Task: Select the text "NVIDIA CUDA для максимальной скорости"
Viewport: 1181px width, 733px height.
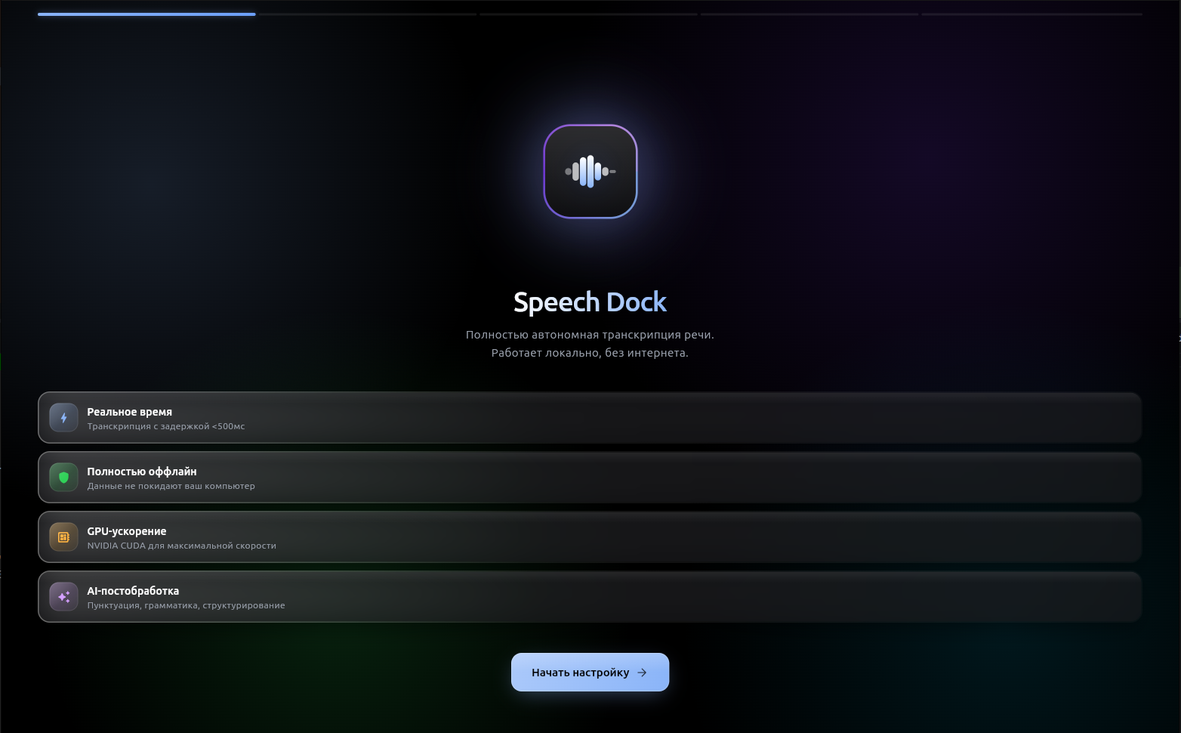Action: 181,546
